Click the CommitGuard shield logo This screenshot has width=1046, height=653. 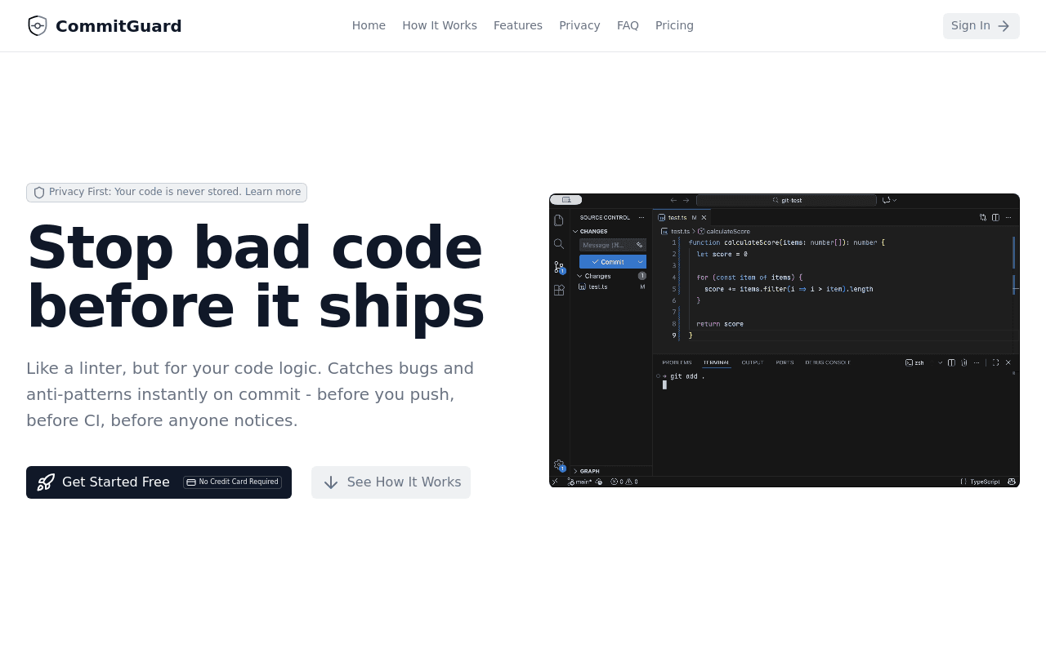[38, 26]
